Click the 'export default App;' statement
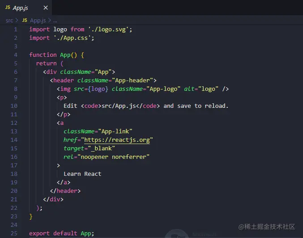The height and width of the screenshot is (238, 303). (62, 234)
